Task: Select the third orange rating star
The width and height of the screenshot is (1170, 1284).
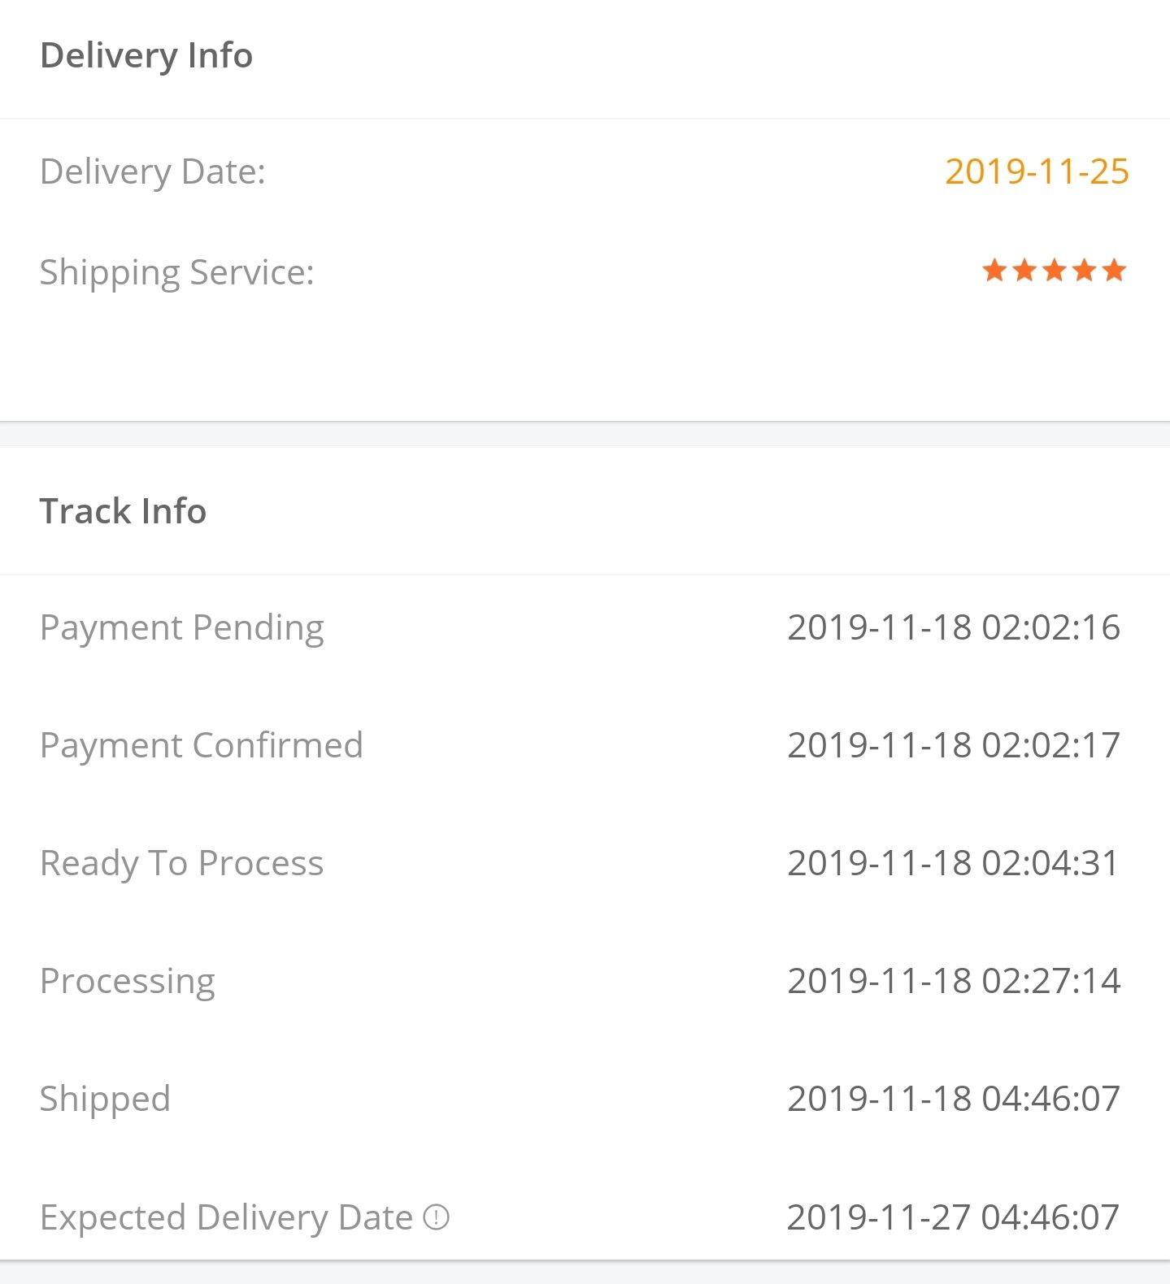Action: coord(1055,270)
